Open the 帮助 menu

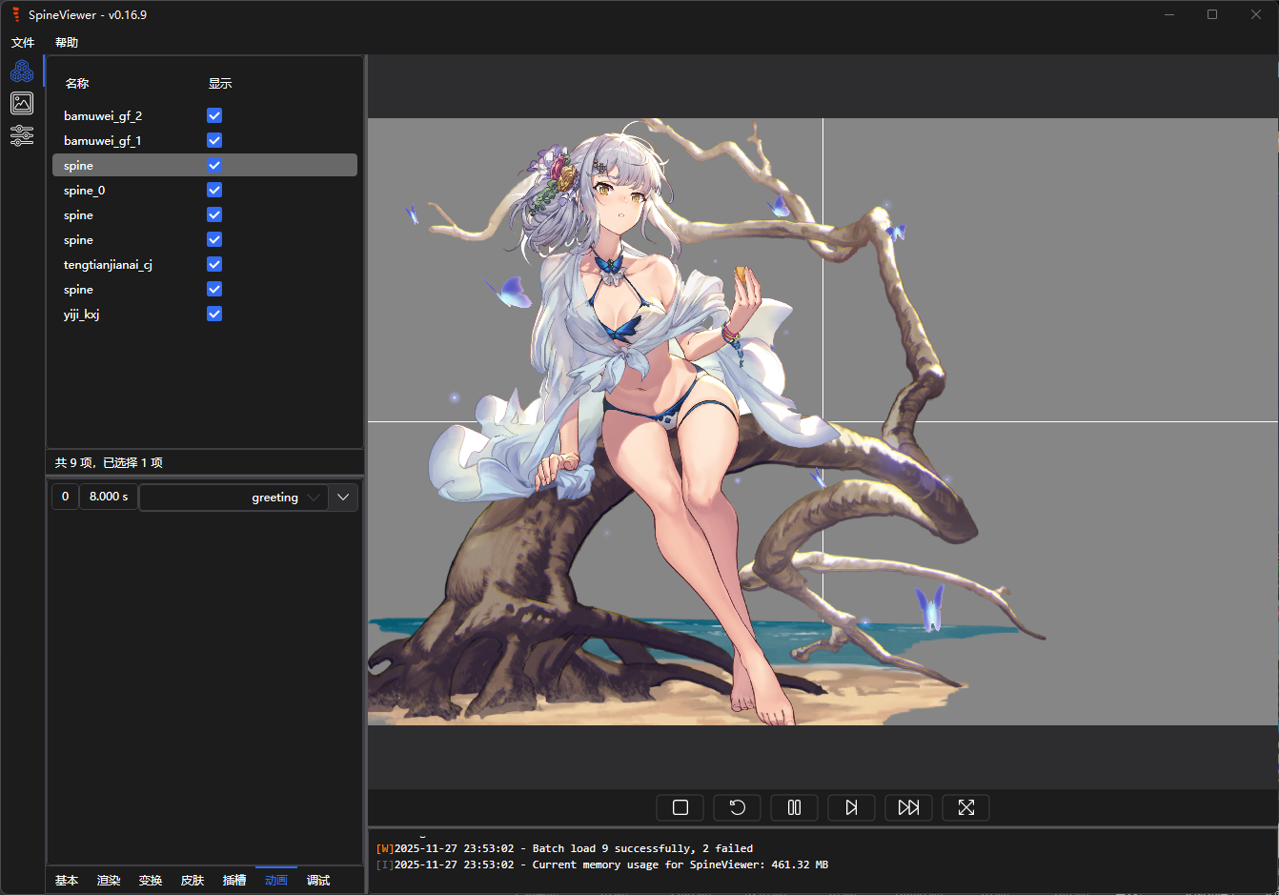tap(67, 43)
